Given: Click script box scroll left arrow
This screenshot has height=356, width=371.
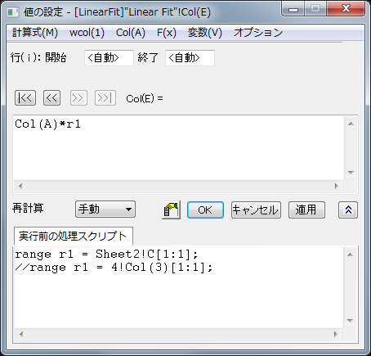Looking at the screenshot, I should tap(21, 334).
